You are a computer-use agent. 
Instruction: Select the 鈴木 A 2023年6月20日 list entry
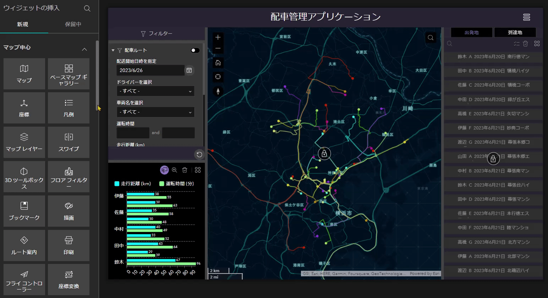(493, 57)
